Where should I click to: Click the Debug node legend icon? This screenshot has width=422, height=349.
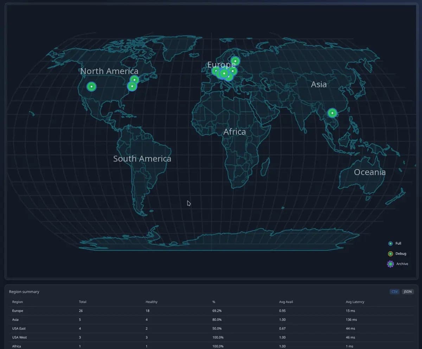(390, 254)
